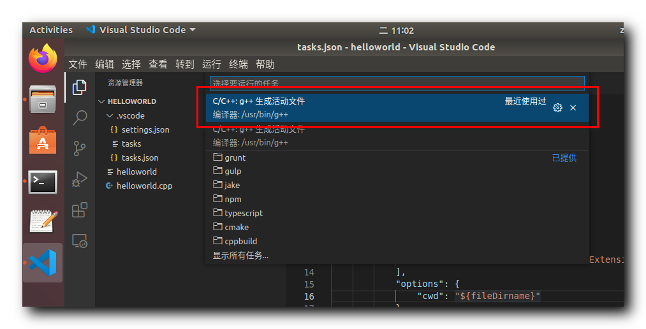Open Files manager from the dock

click(43, 99)
